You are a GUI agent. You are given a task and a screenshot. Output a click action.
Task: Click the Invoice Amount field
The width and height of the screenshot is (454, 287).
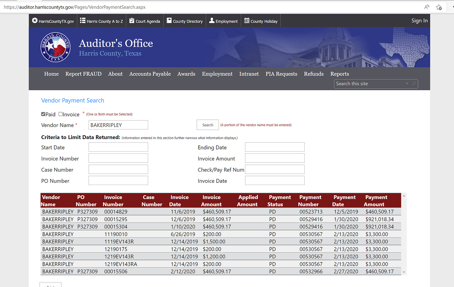click(x=275, y=158)
